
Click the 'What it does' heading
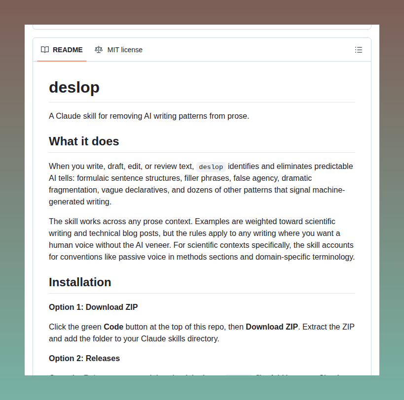click(x=84, y=141)
